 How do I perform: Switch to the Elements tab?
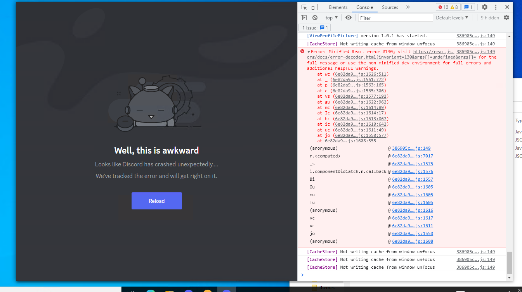pos(338,7)
